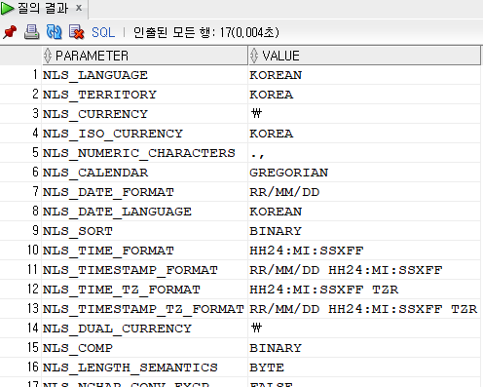Image resolution: width=483 pixels, height=387 pixels.
Task: Click the value of NLS_TIMESTAMP_TZ_FORMAT
Action: [364, 309]
